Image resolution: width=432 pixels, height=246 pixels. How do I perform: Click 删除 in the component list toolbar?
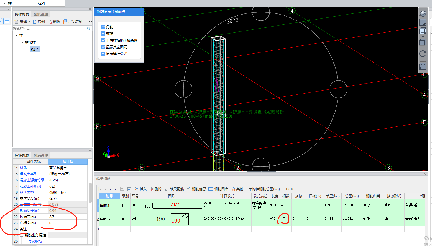[x=54, y=22]
